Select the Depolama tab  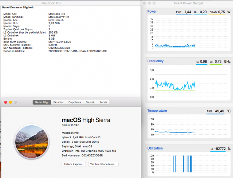point(75,102)
